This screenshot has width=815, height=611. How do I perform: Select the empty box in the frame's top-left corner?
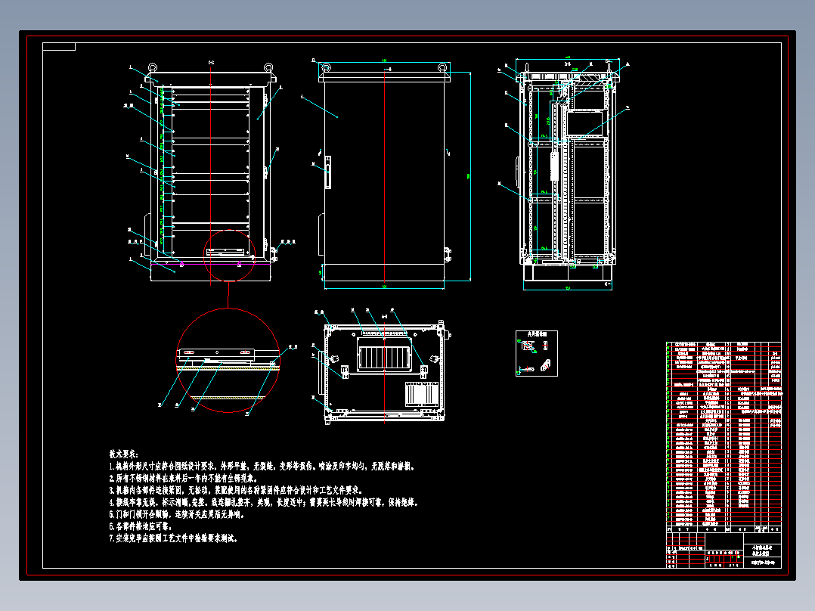tap(59, 47)
